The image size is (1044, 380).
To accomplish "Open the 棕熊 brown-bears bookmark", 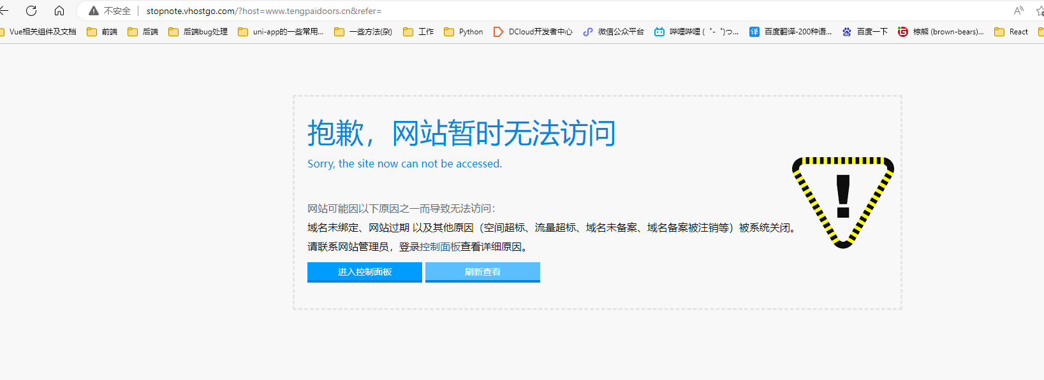I will click(941, 32).
